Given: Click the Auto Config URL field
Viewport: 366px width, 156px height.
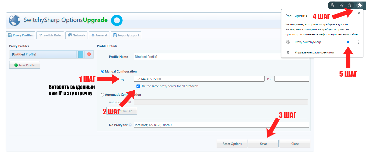Looking at the screenshot, I should point(221,102).
